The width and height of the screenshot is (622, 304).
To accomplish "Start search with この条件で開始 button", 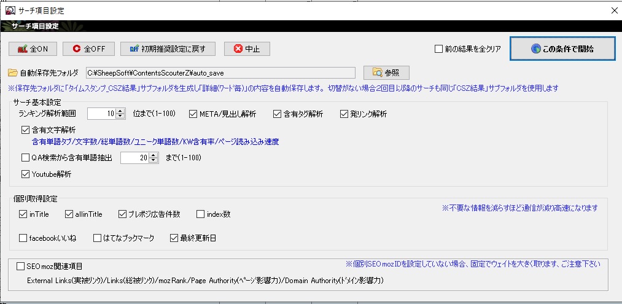I will click(x=561, y=49).
